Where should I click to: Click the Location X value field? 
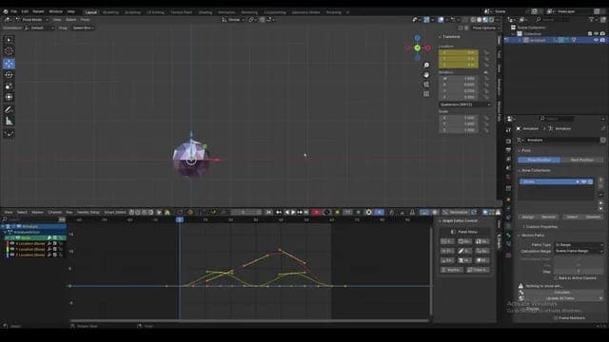pyautogui.click(x=459, y=52)
